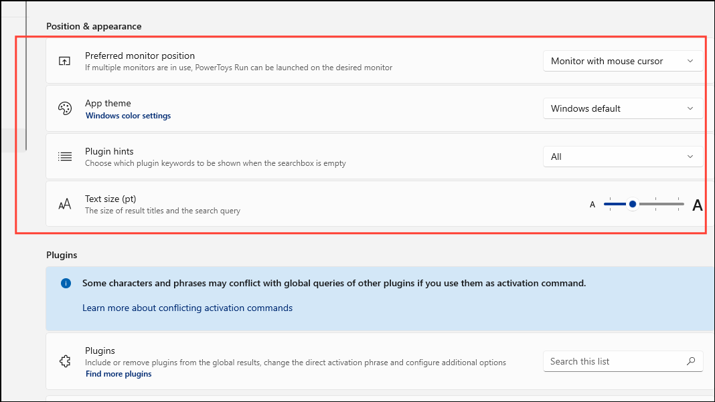The height and width of the screenshot is (402, 715).
Task: Click the slider track right of the thumb
Action: pyautogui.click(x=663, y=203)
